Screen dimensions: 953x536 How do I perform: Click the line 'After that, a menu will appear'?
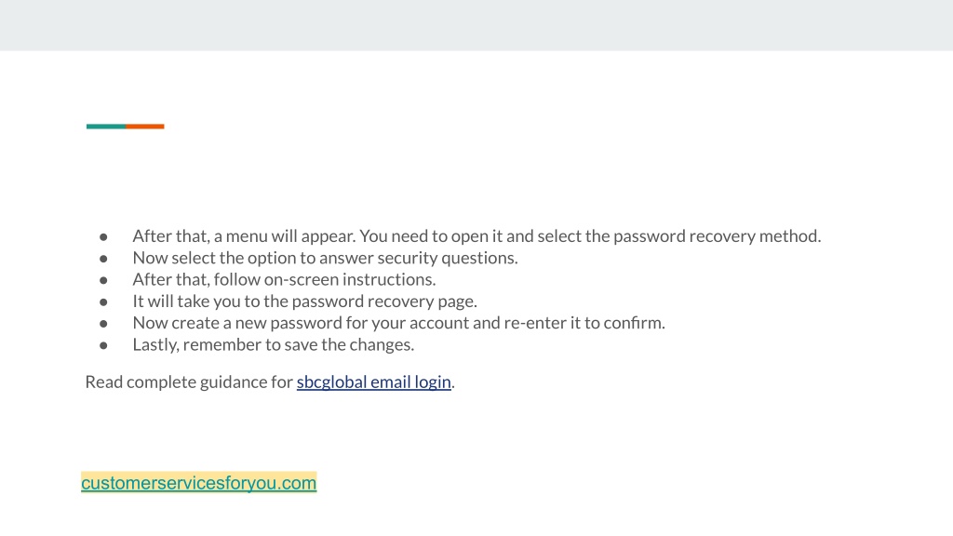pos(476,235)
